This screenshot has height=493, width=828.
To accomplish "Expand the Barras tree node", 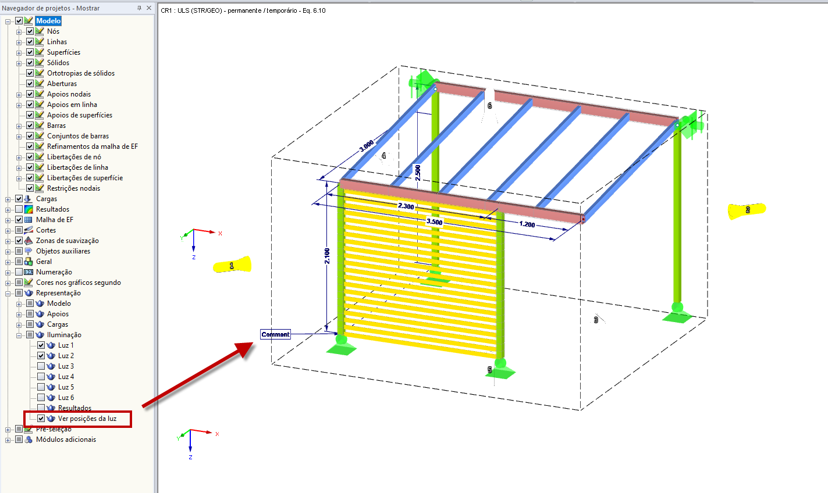I will (x=19, y=126).
